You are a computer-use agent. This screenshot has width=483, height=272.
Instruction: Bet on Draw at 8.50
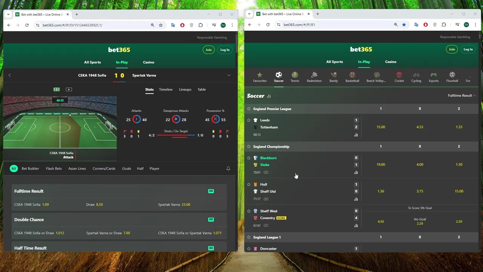point(95,205)
